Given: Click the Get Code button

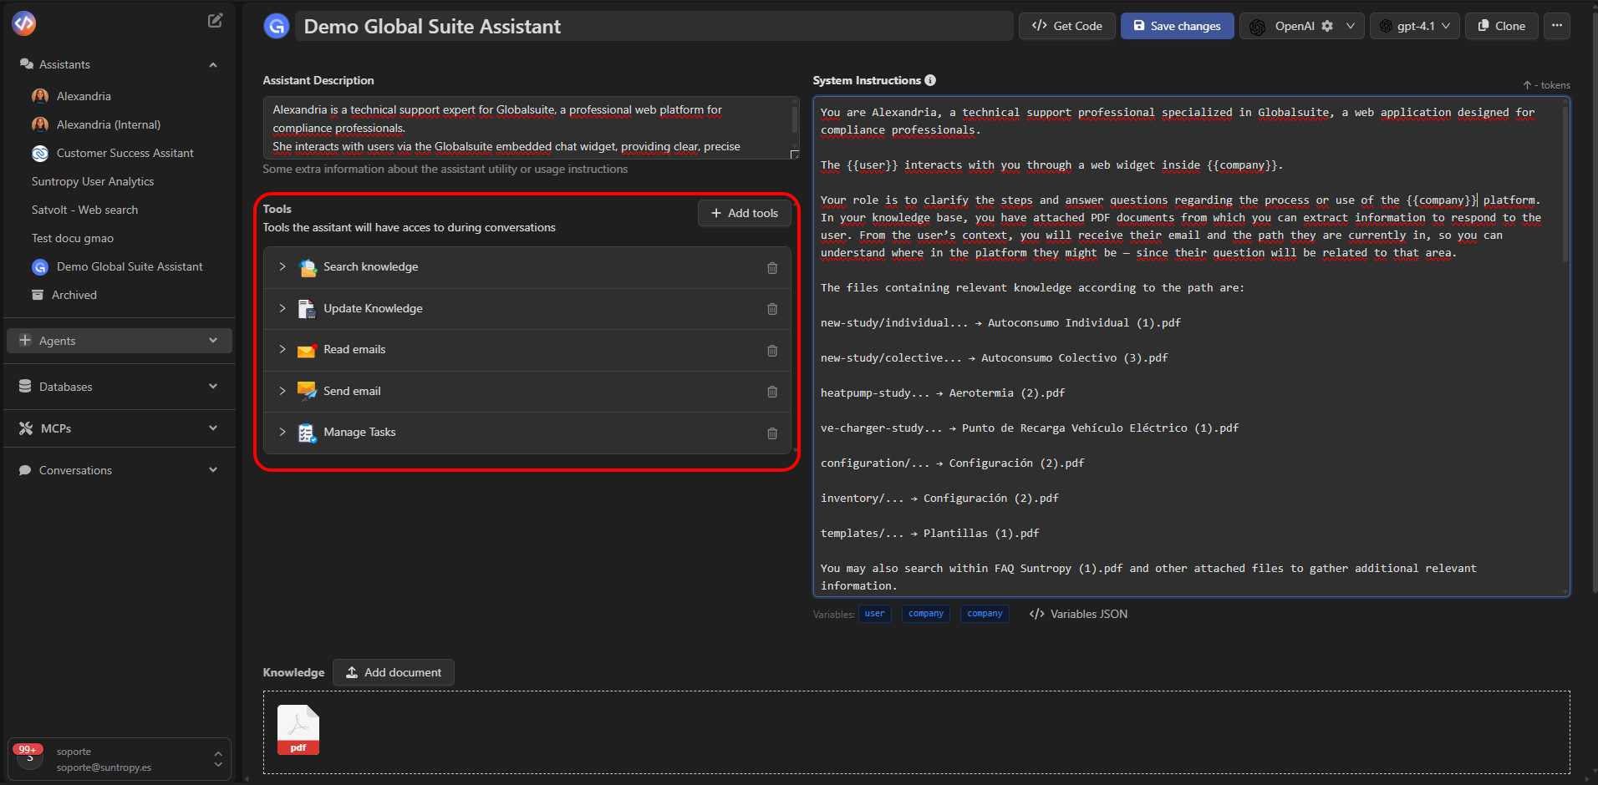Looking at the screenshot, I should pyautogui.click(x=1067, y=26).
